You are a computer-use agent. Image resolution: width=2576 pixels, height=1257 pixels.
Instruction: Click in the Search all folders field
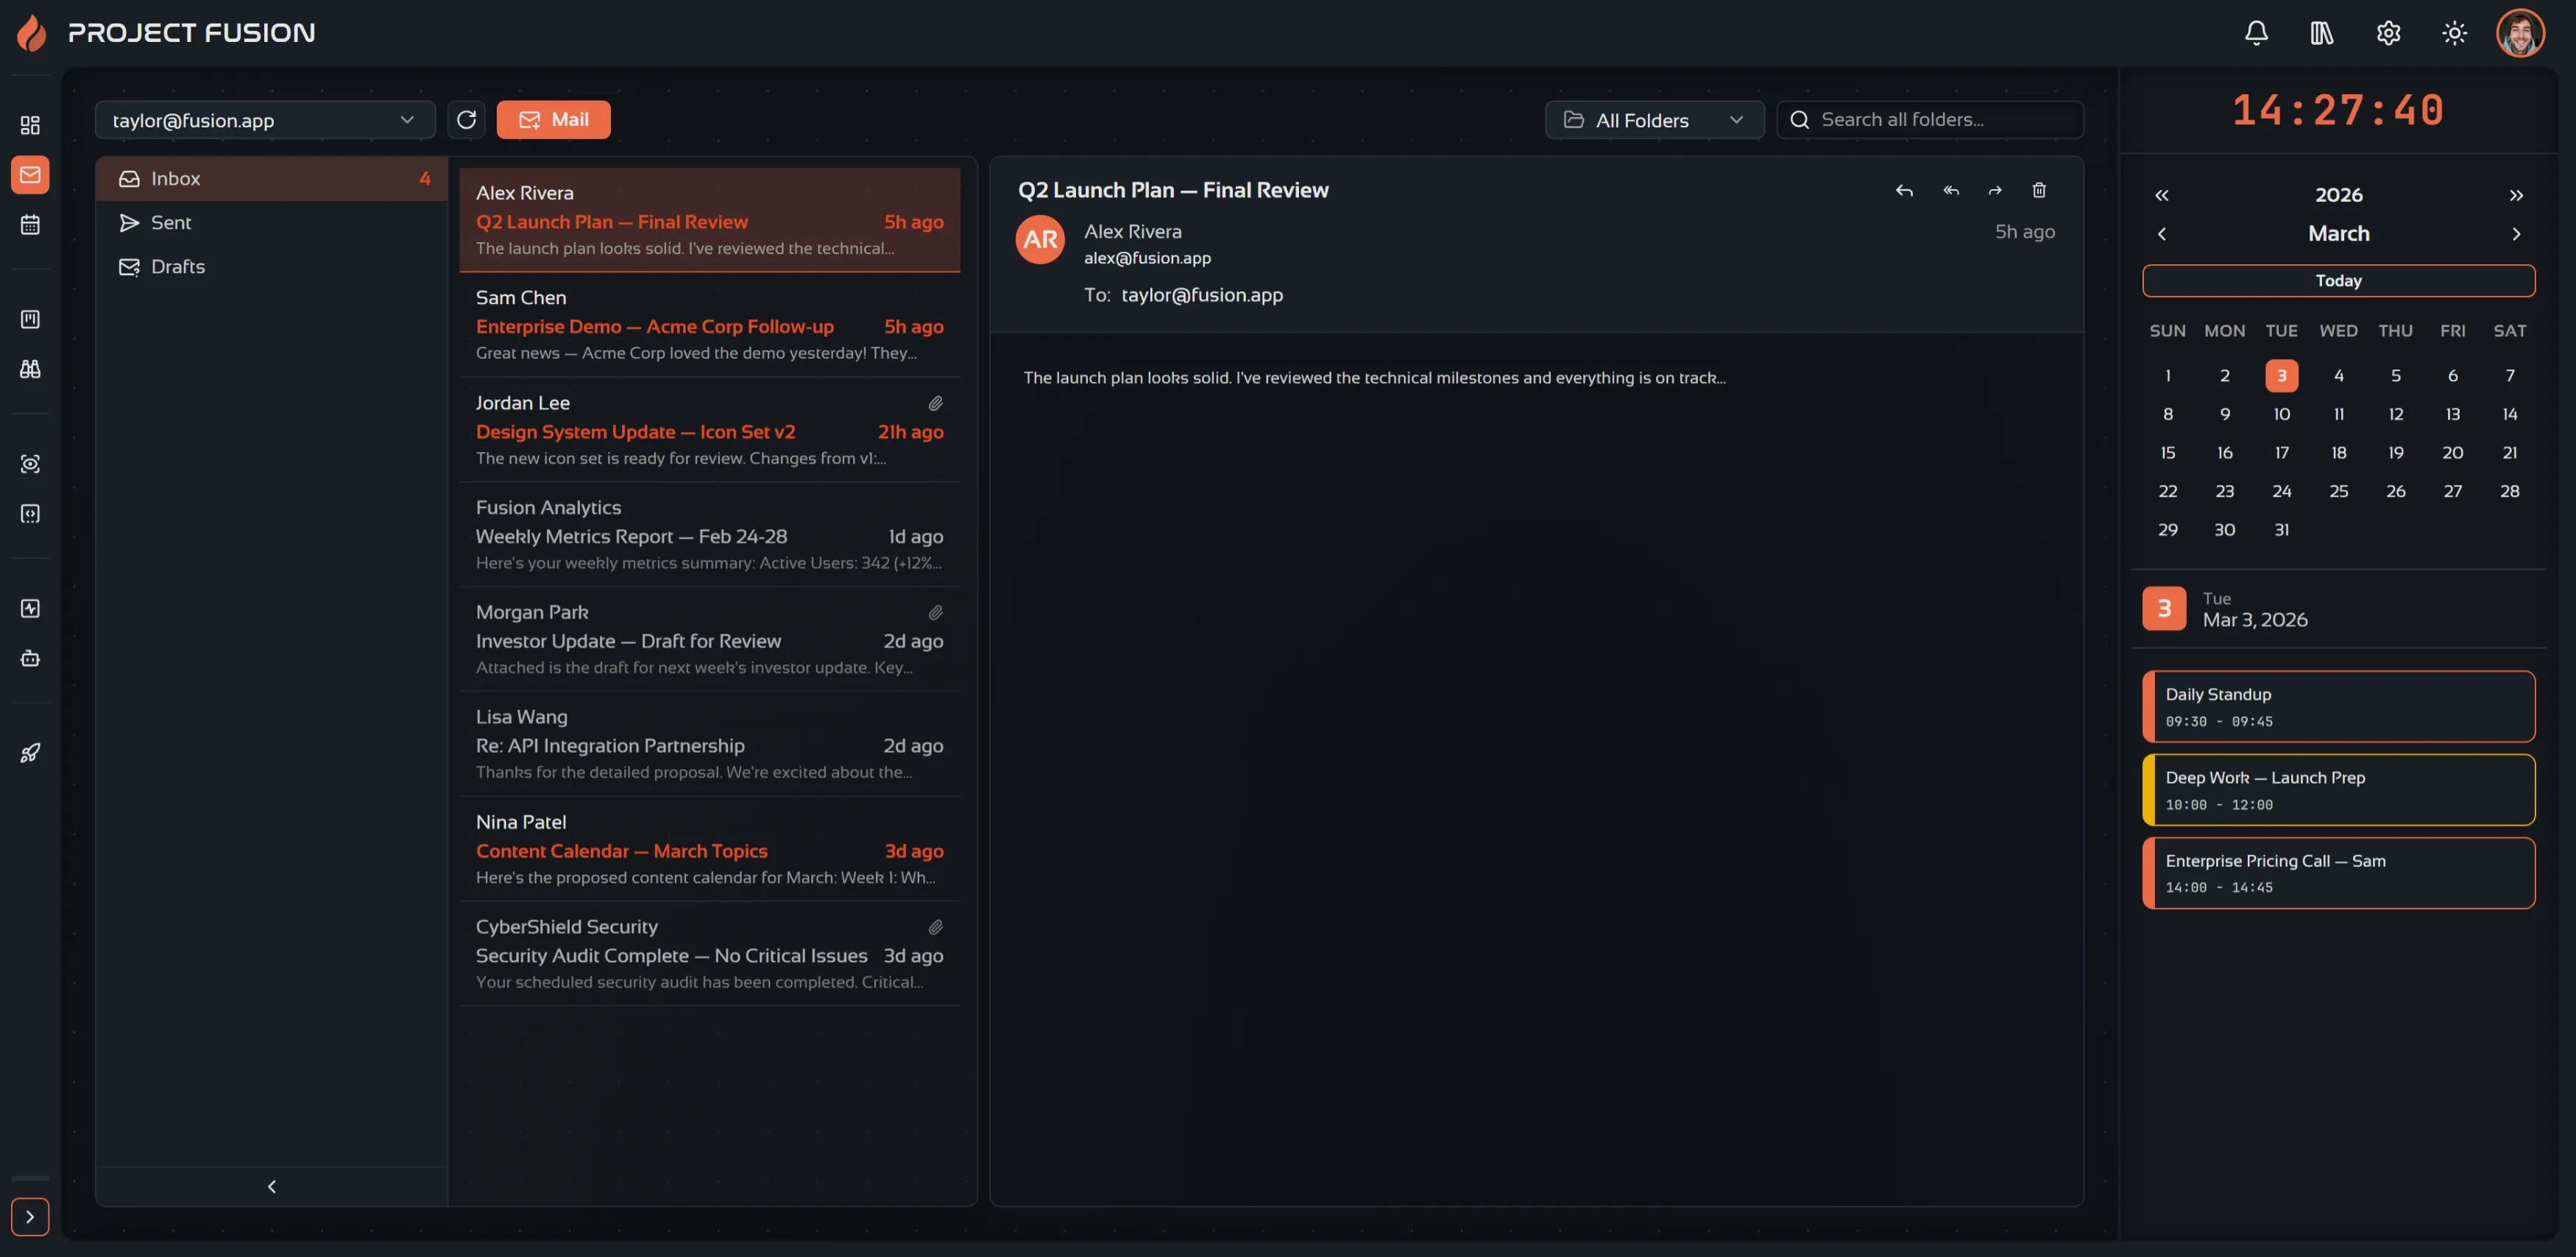[x=1930, y=120]
